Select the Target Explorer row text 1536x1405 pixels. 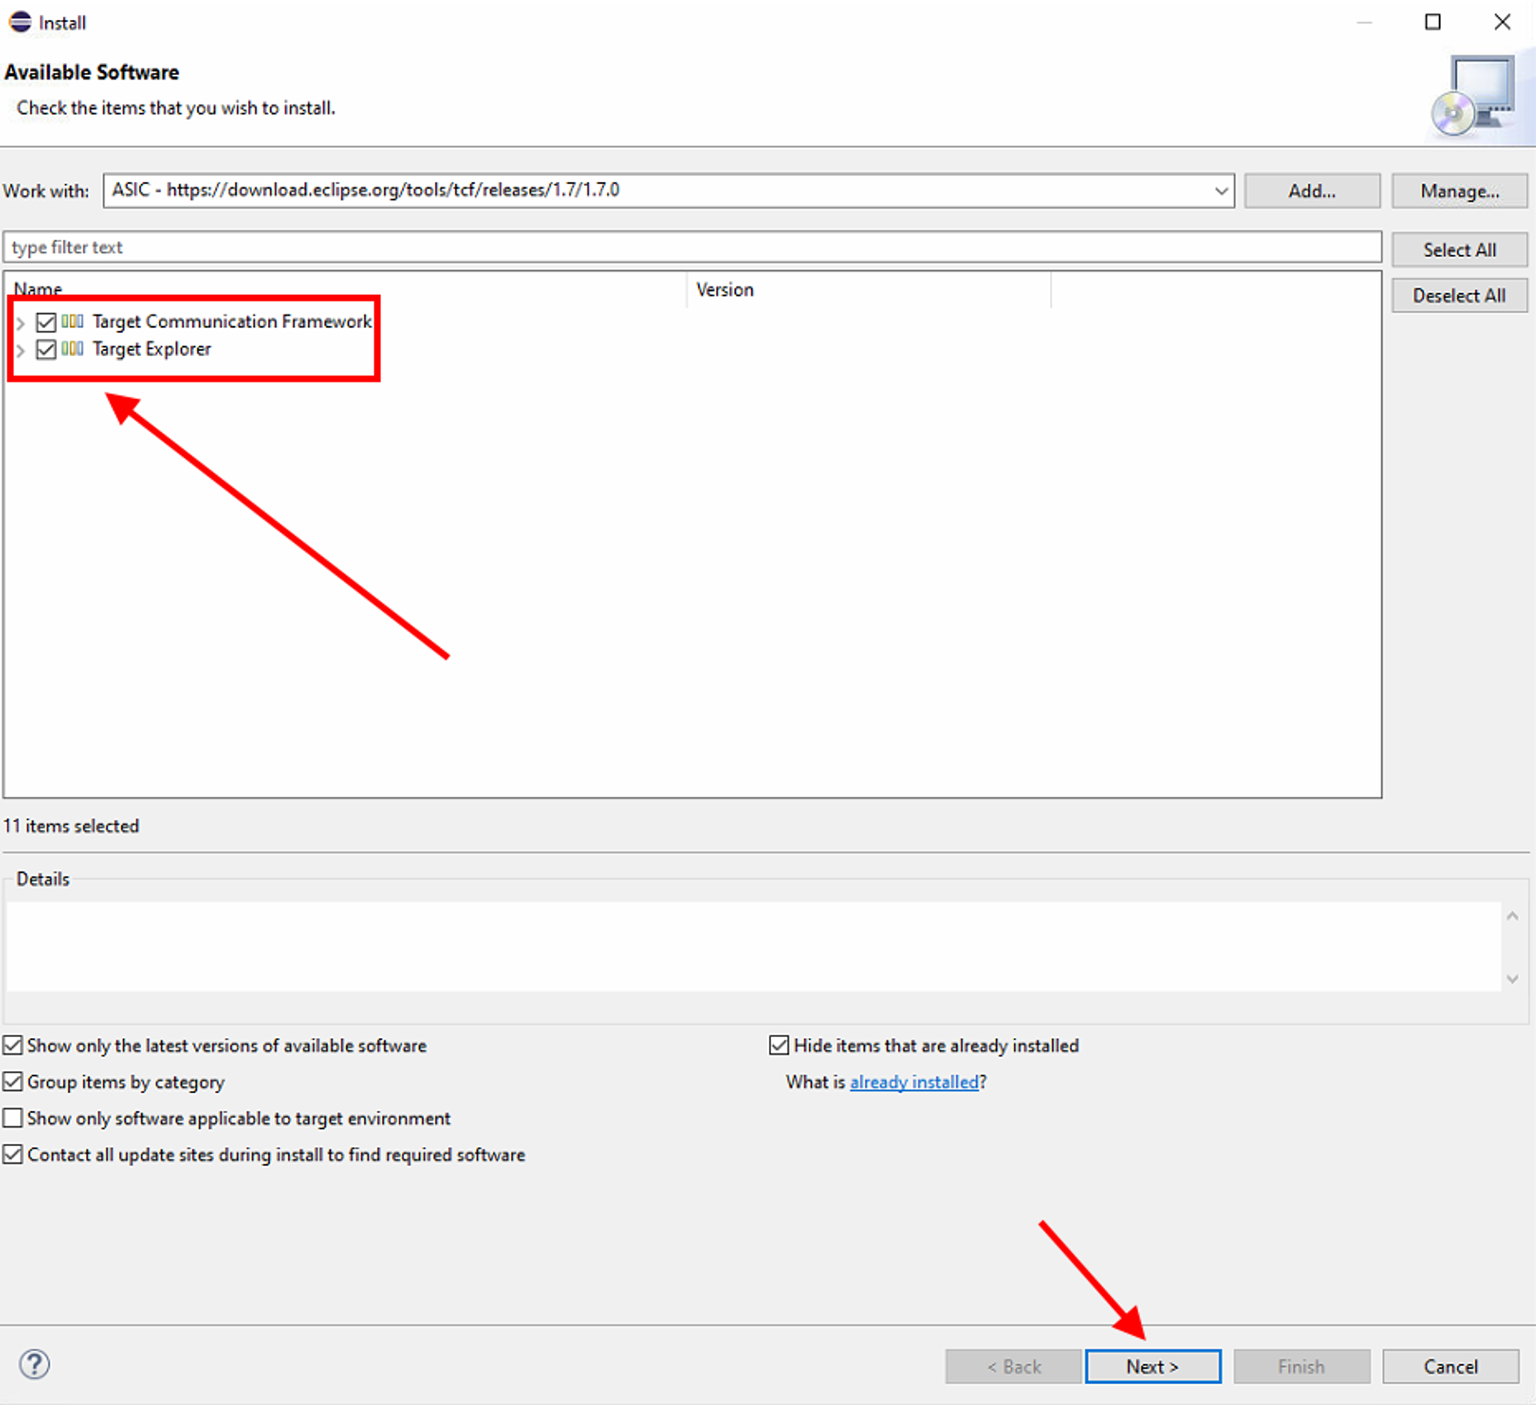point(151,349)
